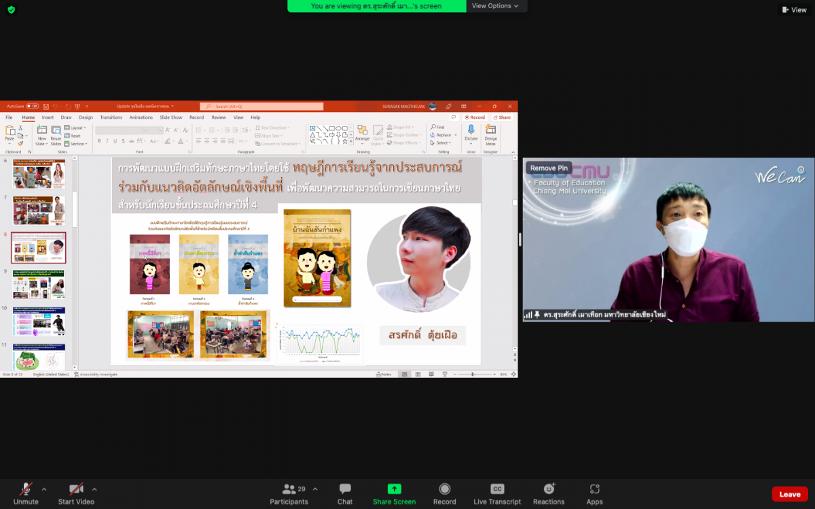Click the zoom slider in status bar
The width and height of the screenshot is (815, 509).
(474, 374)
